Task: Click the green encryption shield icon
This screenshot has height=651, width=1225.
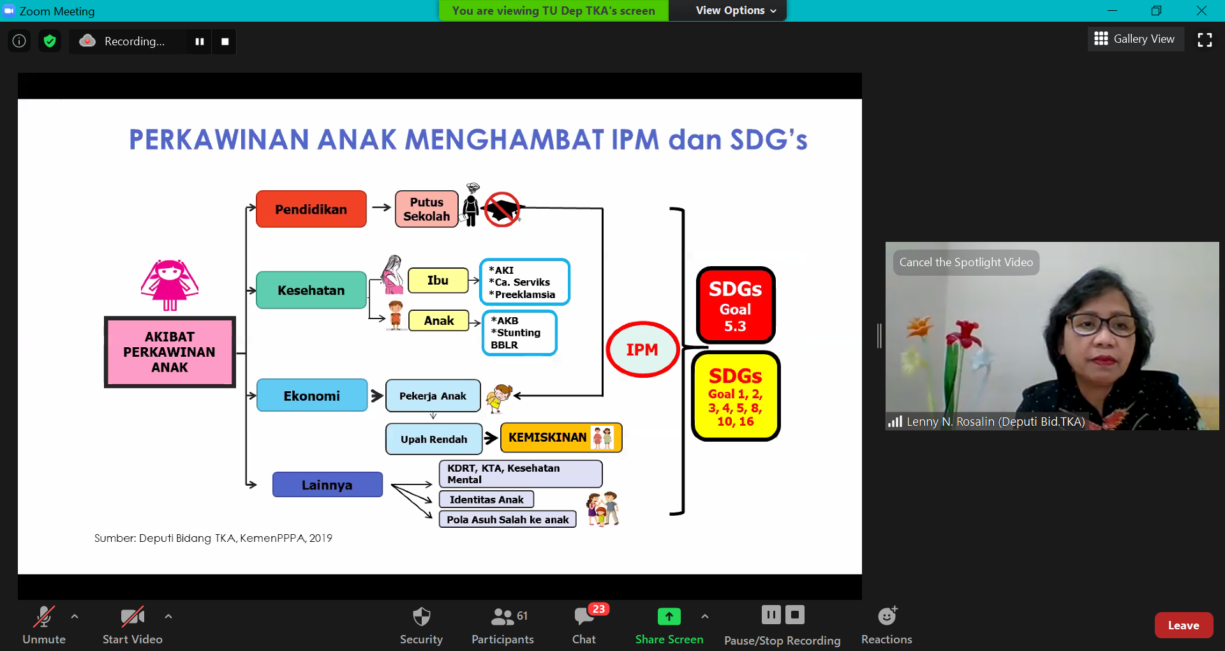Action: (50, 41)
